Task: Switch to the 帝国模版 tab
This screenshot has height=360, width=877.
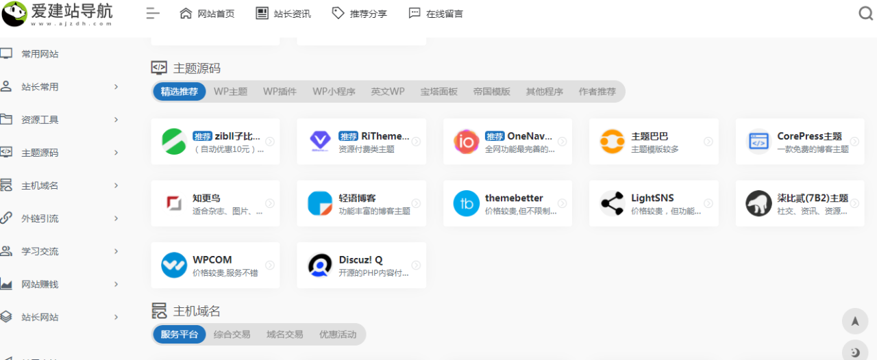Action: pyautogui.click(x=492, y=92)
